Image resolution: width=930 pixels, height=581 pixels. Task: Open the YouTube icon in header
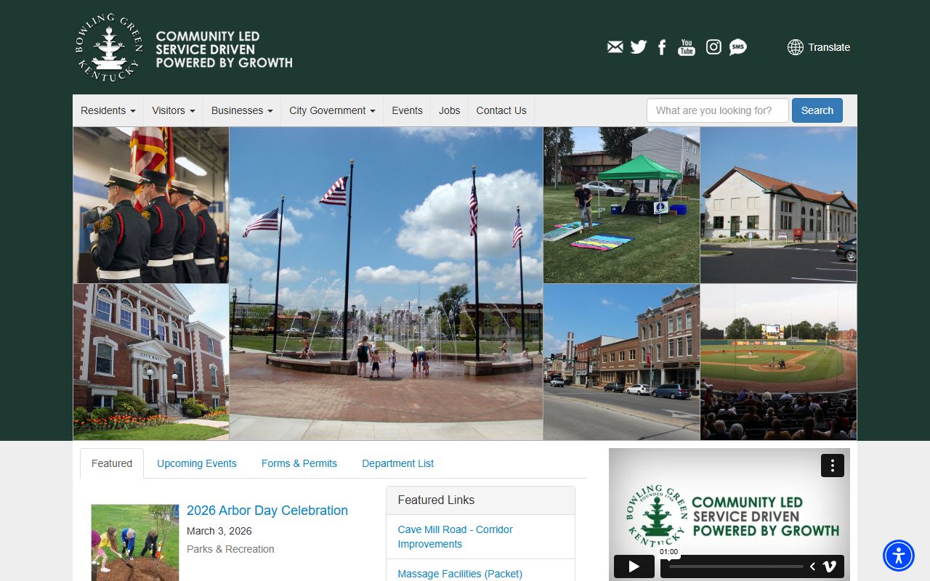click(687, 47)
